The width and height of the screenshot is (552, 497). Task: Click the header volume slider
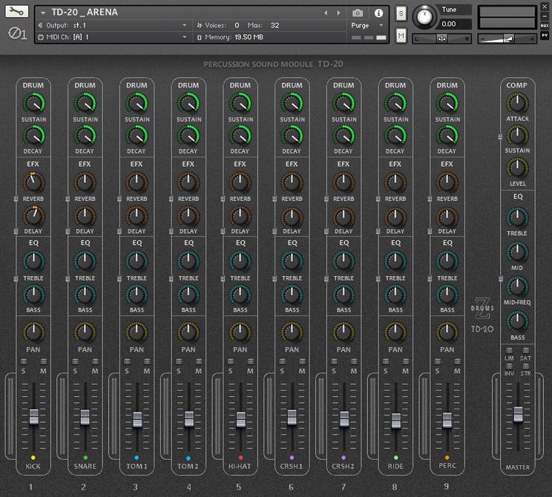point(507,39)
